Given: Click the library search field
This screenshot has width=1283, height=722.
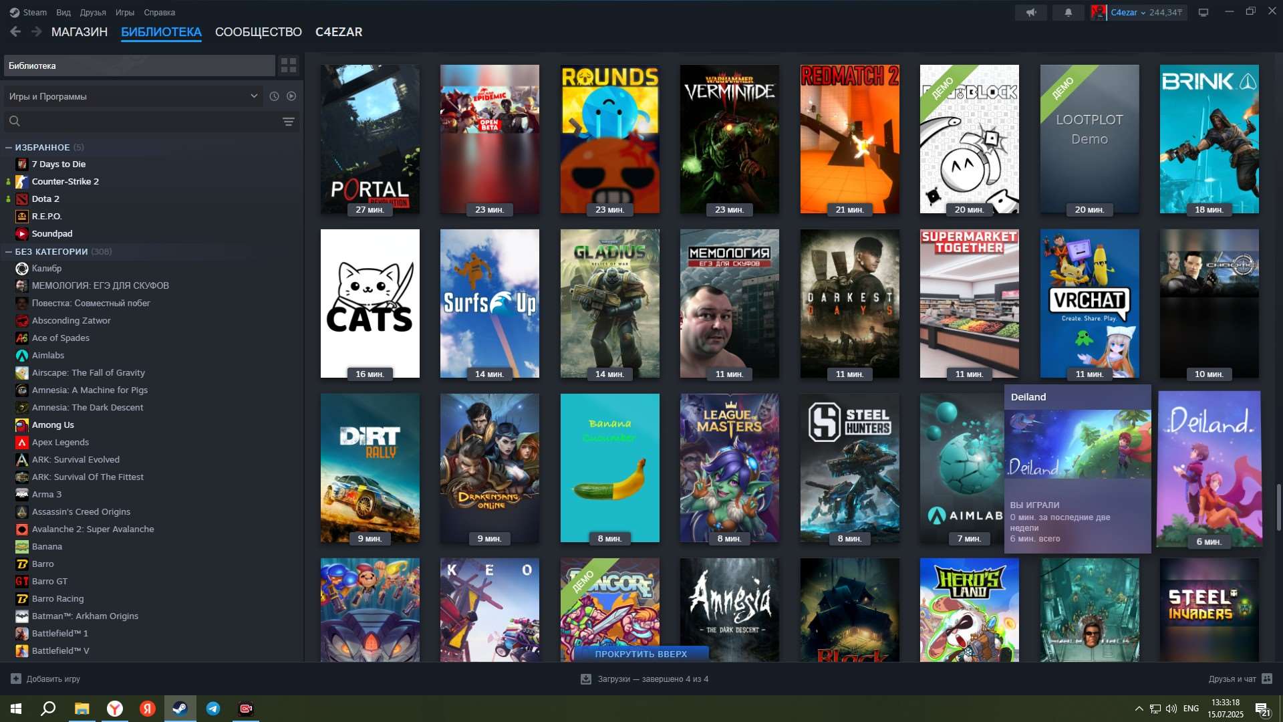Looking at the screenshot, I should click(150, 122).
